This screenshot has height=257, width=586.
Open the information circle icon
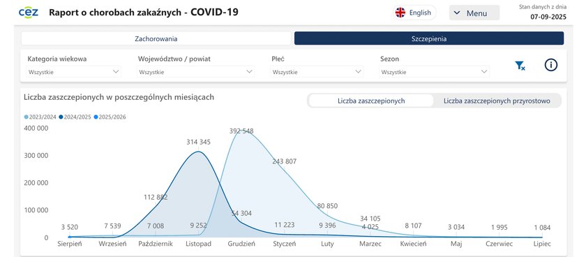tap(551, 65)
